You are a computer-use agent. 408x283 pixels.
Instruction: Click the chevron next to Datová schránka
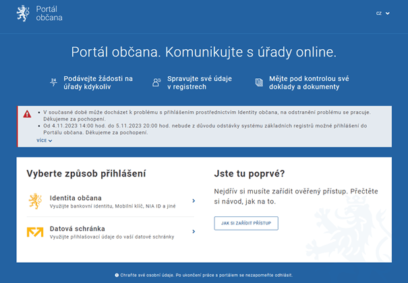194,231
